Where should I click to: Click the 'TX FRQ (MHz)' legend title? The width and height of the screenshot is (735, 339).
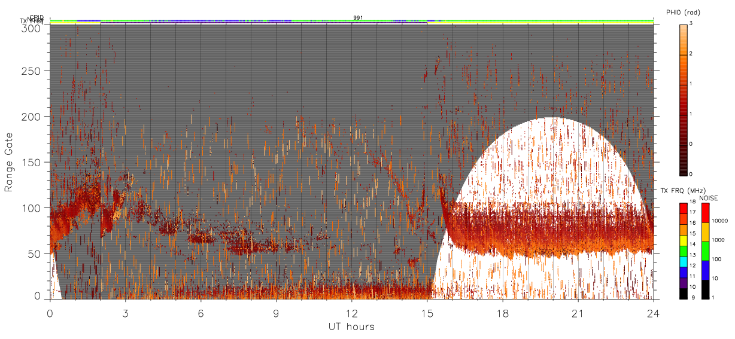click(x=683, y=190)
